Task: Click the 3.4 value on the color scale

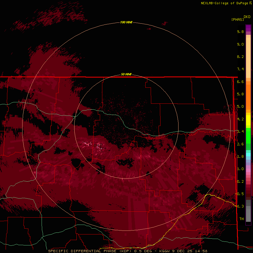Action: [240, 132]
